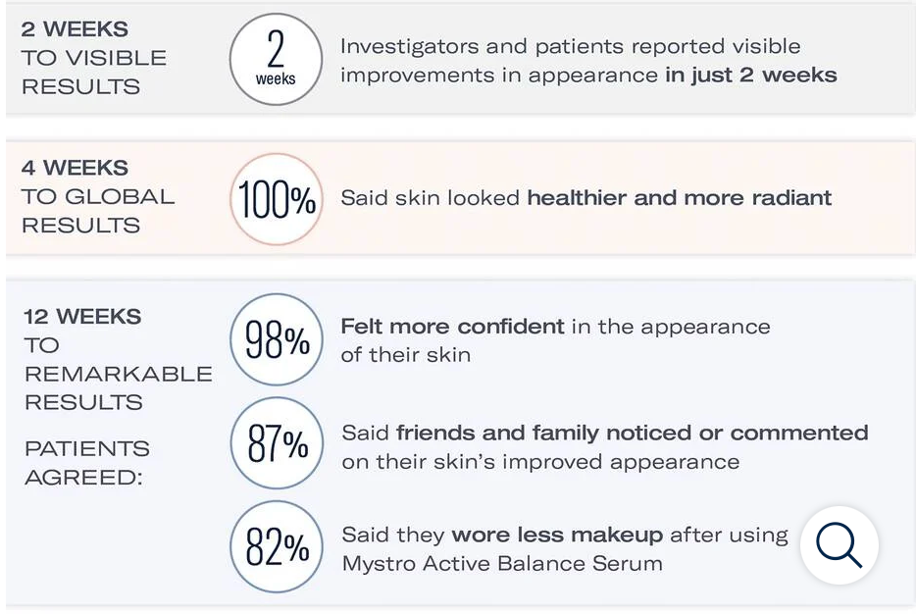Click "Investigators and patients reported visible" text line
This screenshot has width=916, height=614.
(570, 47)
